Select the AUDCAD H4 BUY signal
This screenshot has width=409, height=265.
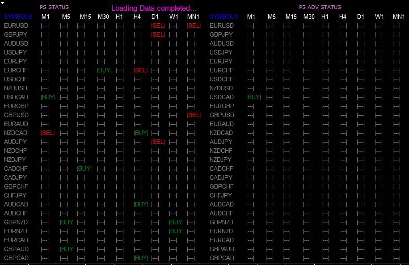pos(141,205)
